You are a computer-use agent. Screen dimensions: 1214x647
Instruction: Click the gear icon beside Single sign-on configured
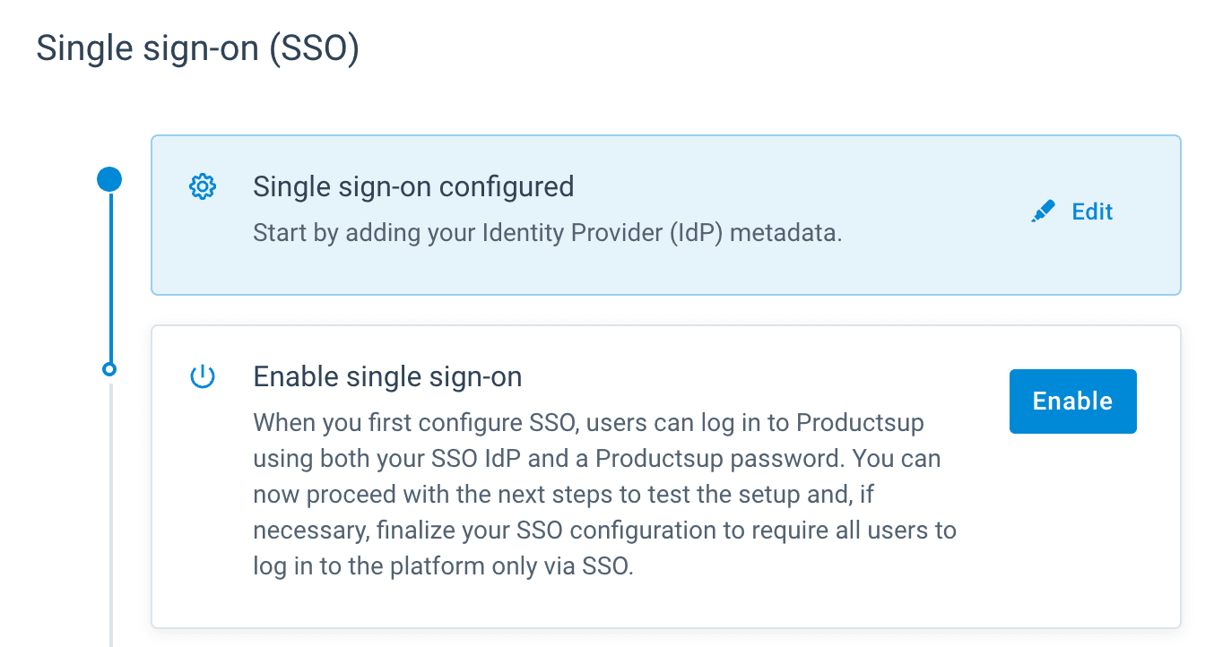coord(204,187)
